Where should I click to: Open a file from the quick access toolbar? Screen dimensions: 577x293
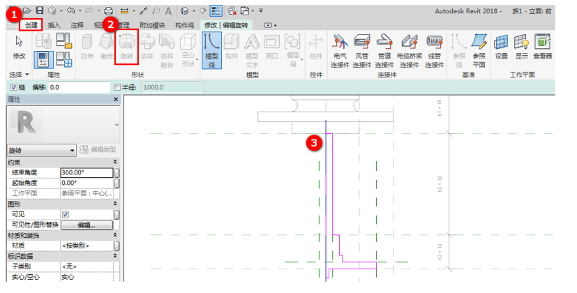(27, 10)
